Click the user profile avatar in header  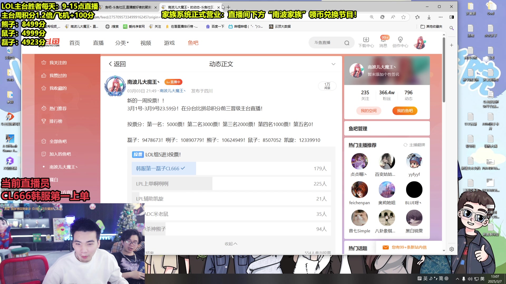[420, 43]
